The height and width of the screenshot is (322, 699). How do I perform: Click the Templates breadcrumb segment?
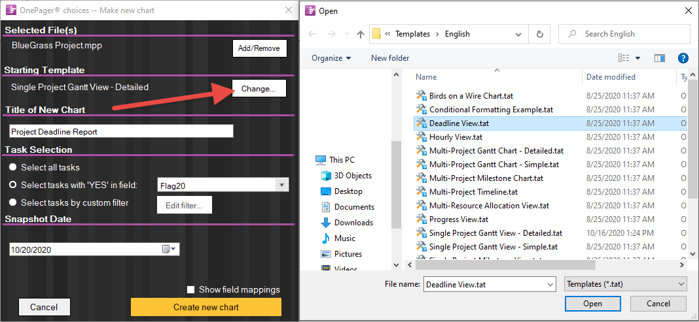click(412, 34)
